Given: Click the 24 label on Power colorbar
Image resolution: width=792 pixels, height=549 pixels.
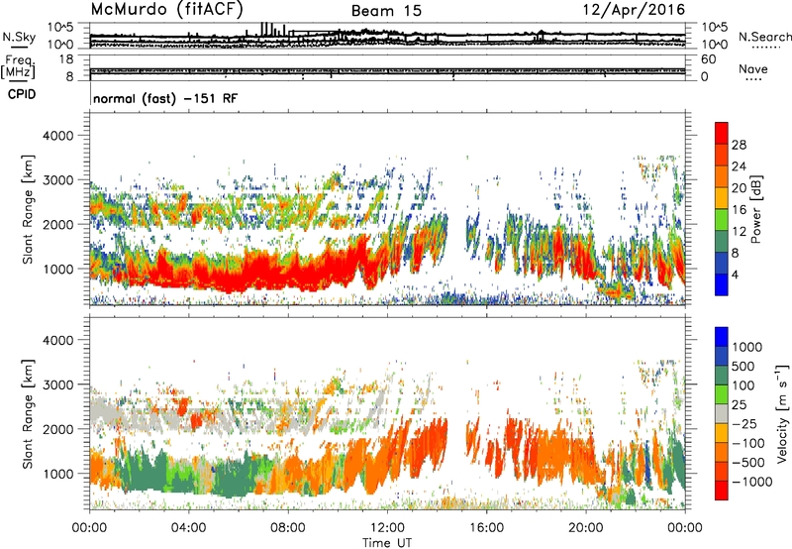Looking at the screenshot, I should (x=739, y=166).
